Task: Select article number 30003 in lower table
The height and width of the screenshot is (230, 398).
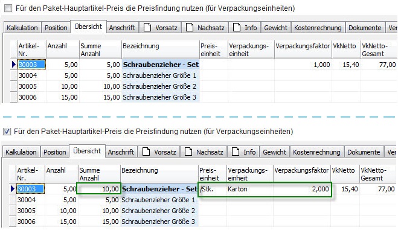Action: pyautogui.click(x=30, y=189)
